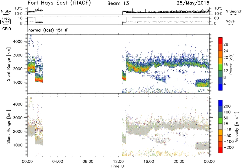
Task: Click the "-15" label on Velocity colorbar
Action: (x=227, y=130)
